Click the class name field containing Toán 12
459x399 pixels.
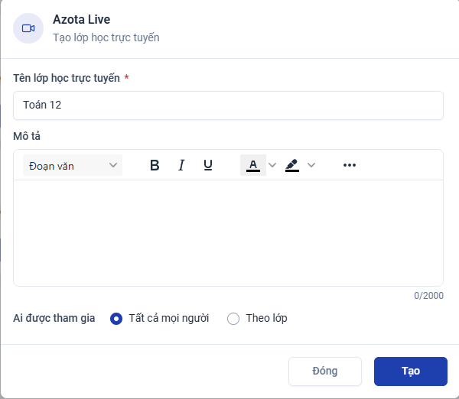point(228,105)
